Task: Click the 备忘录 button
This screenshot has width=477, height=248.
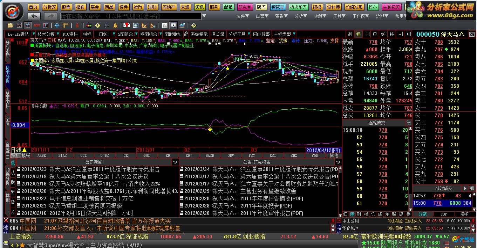Action: tap(218, 34)
